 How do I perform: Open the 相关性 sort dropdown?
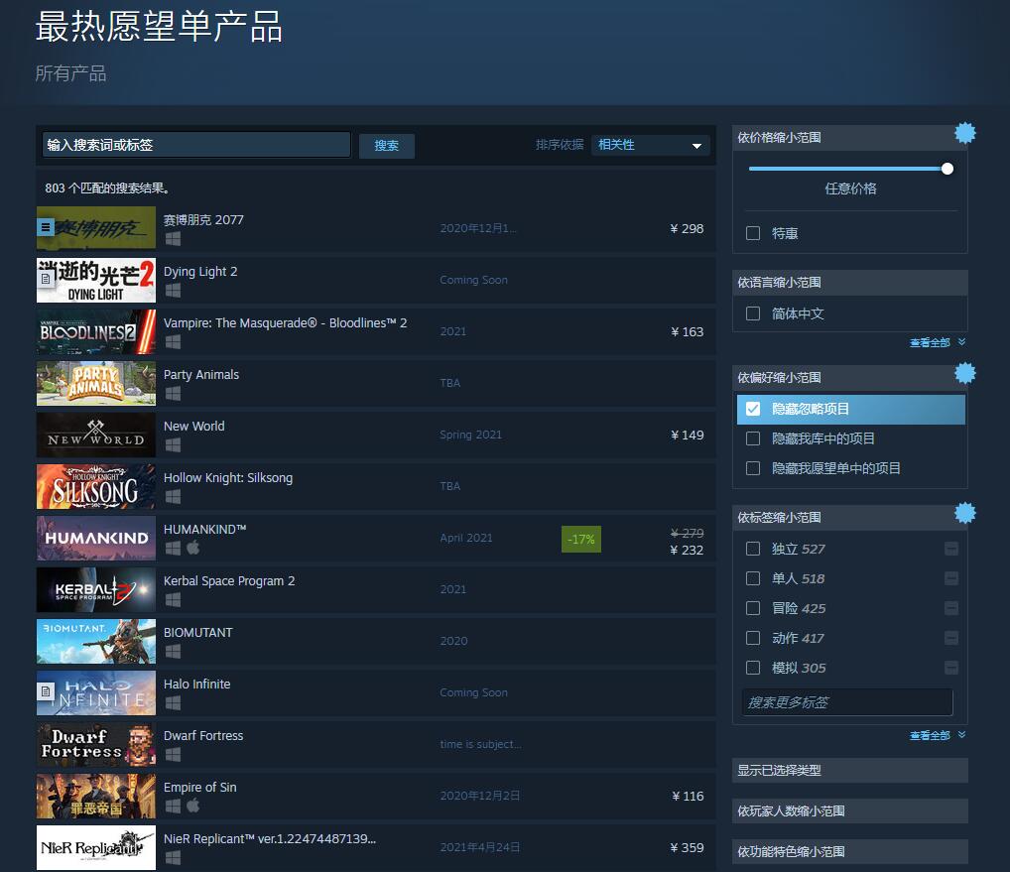click(x=650, y=145)
